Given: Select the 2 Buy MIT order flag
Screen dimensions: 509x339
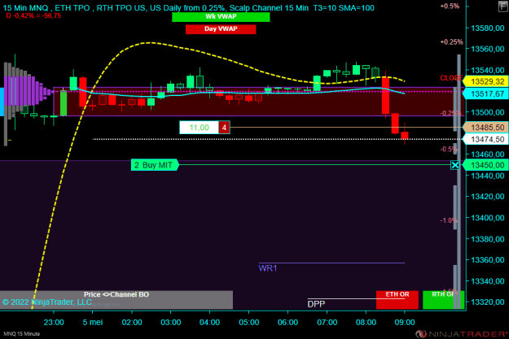Looking at the screenshot, I should pos(155,165).
